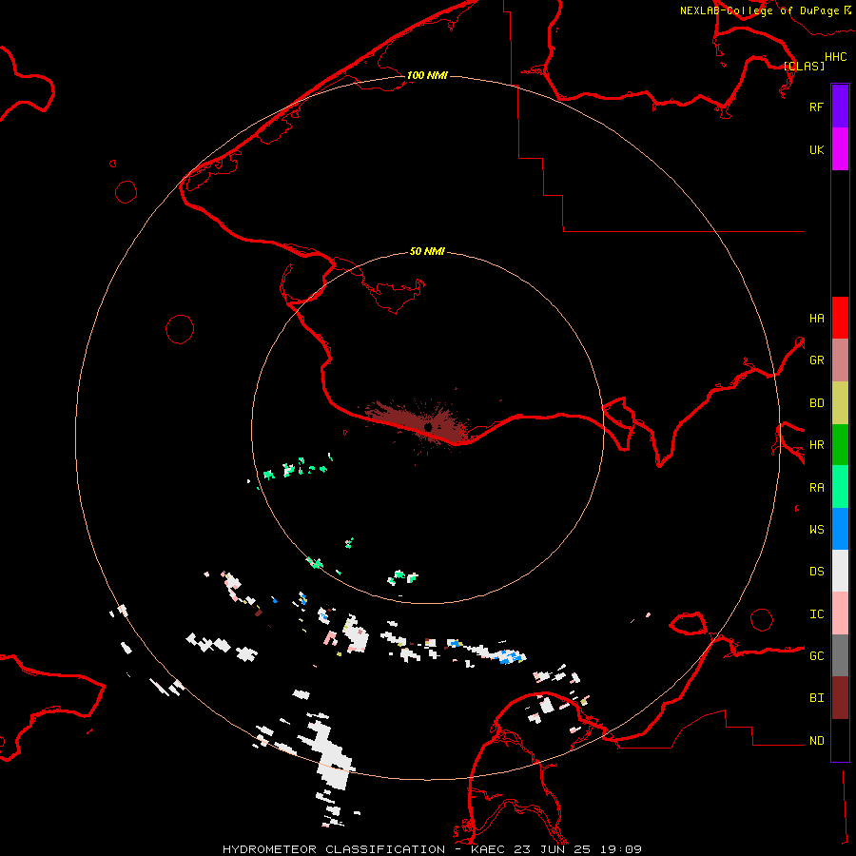Click the GR legend label

[816, 360]
